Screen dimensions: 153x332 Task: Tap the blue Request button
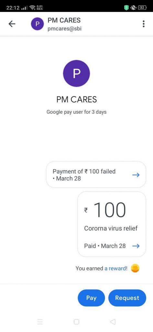(127, 298)
